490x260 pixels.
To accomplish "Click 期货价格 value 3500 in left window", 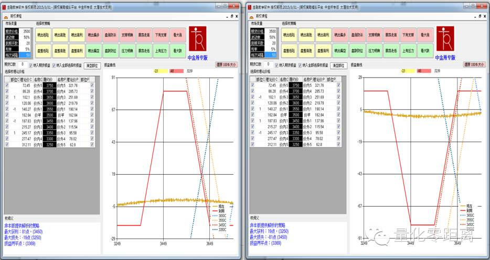I will click(25, 31).
